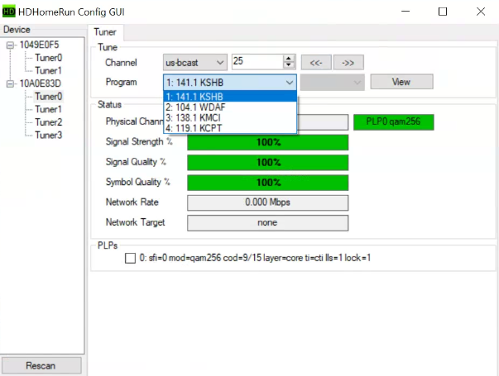Image resolution: width=499 pixels, height=376 pixels.
Task: Click the HDHomeRun app icon in title bar
Action: [x=8, y=12]
